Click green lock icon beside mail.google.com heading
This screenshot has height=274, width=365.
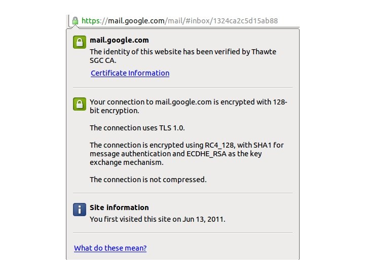(80, 42)
